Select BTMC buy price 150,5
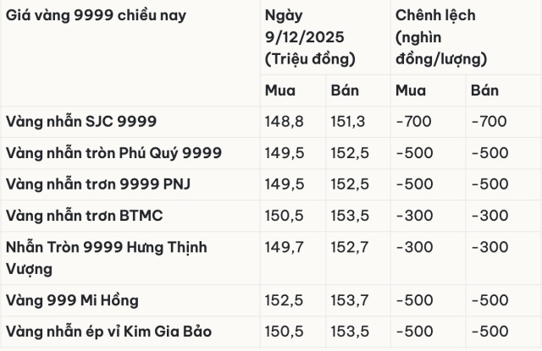 tap(282, 216)
